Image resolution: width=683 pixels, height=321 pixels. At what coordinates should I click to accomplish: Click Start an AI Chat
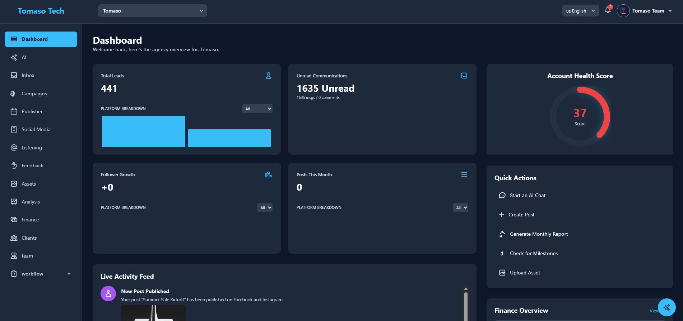tap(527, 195)
